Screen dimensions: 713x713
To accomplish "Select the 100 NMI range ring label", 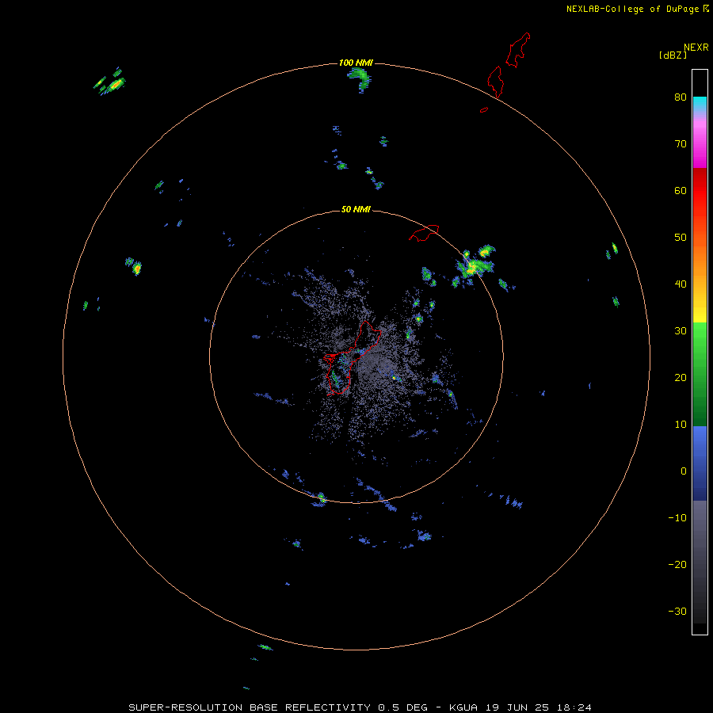I will [x=356, y=63].
